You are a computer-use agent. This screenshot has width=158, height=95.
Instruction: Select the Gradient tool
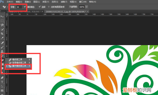tap(3, 64)
